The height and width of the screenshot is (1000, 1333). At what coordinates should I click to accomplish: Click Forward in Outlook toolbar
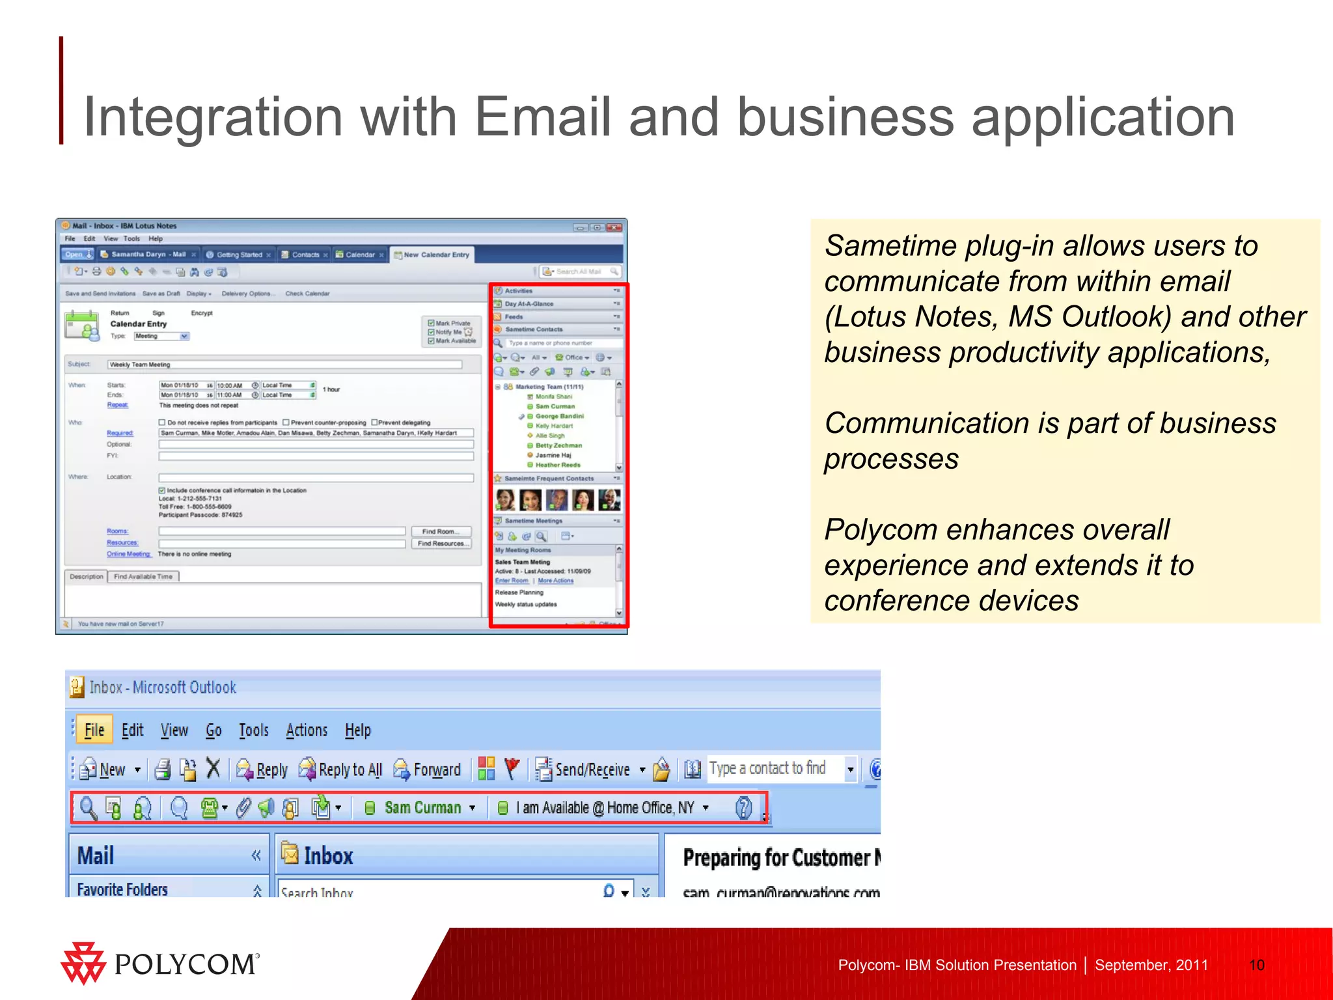point(427,770)
